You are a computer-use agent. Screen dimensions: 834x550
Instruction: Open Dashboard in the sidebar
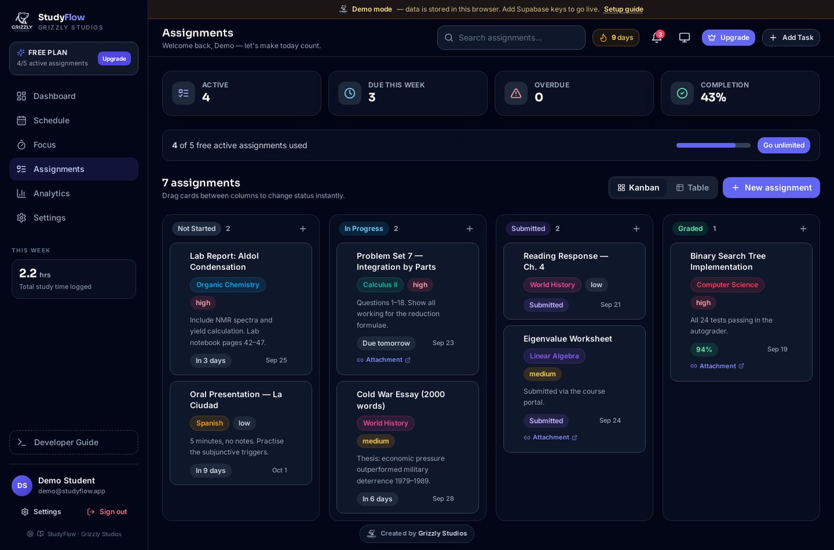click(74, 96)
